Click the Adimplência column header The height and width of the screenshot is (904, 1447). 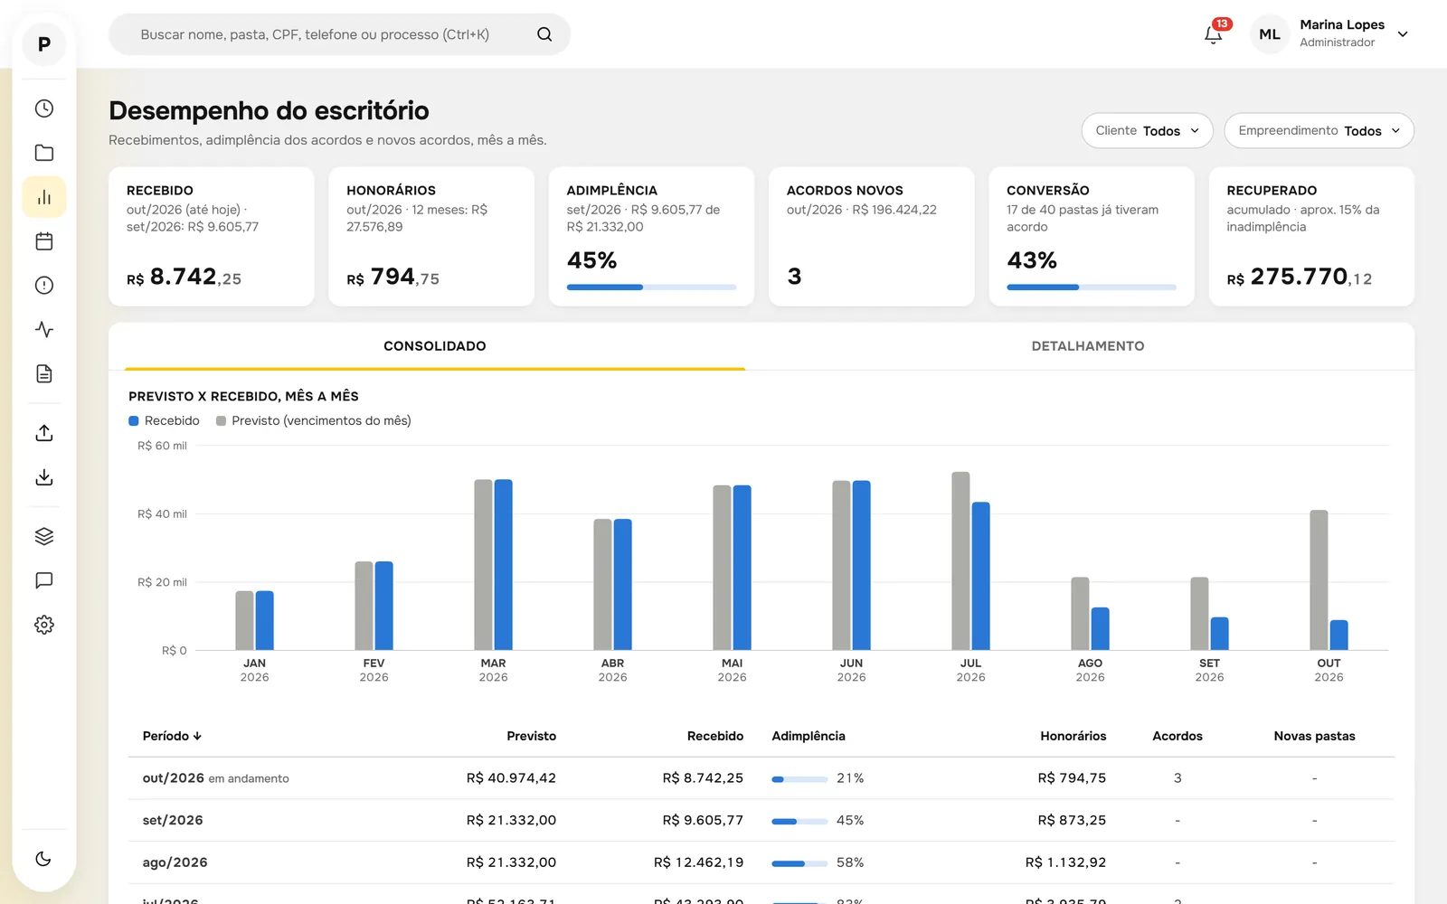(809, 736)
